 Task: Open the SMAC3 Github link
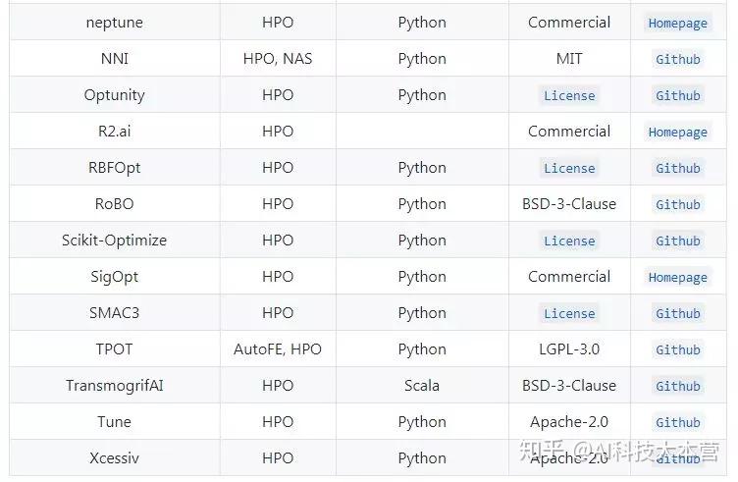pos(677,314)
